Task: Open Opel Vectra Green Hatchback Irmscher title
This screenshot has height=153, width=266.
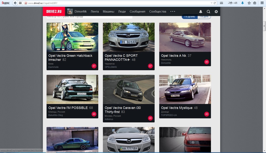Action: tap(70, 58)
